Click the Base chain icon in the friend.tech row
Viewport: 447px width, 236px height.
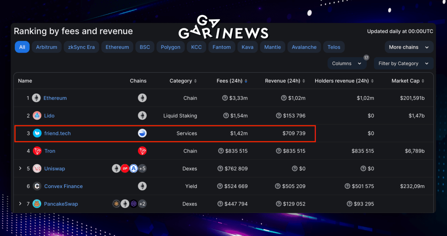click(x=142, y=133)
